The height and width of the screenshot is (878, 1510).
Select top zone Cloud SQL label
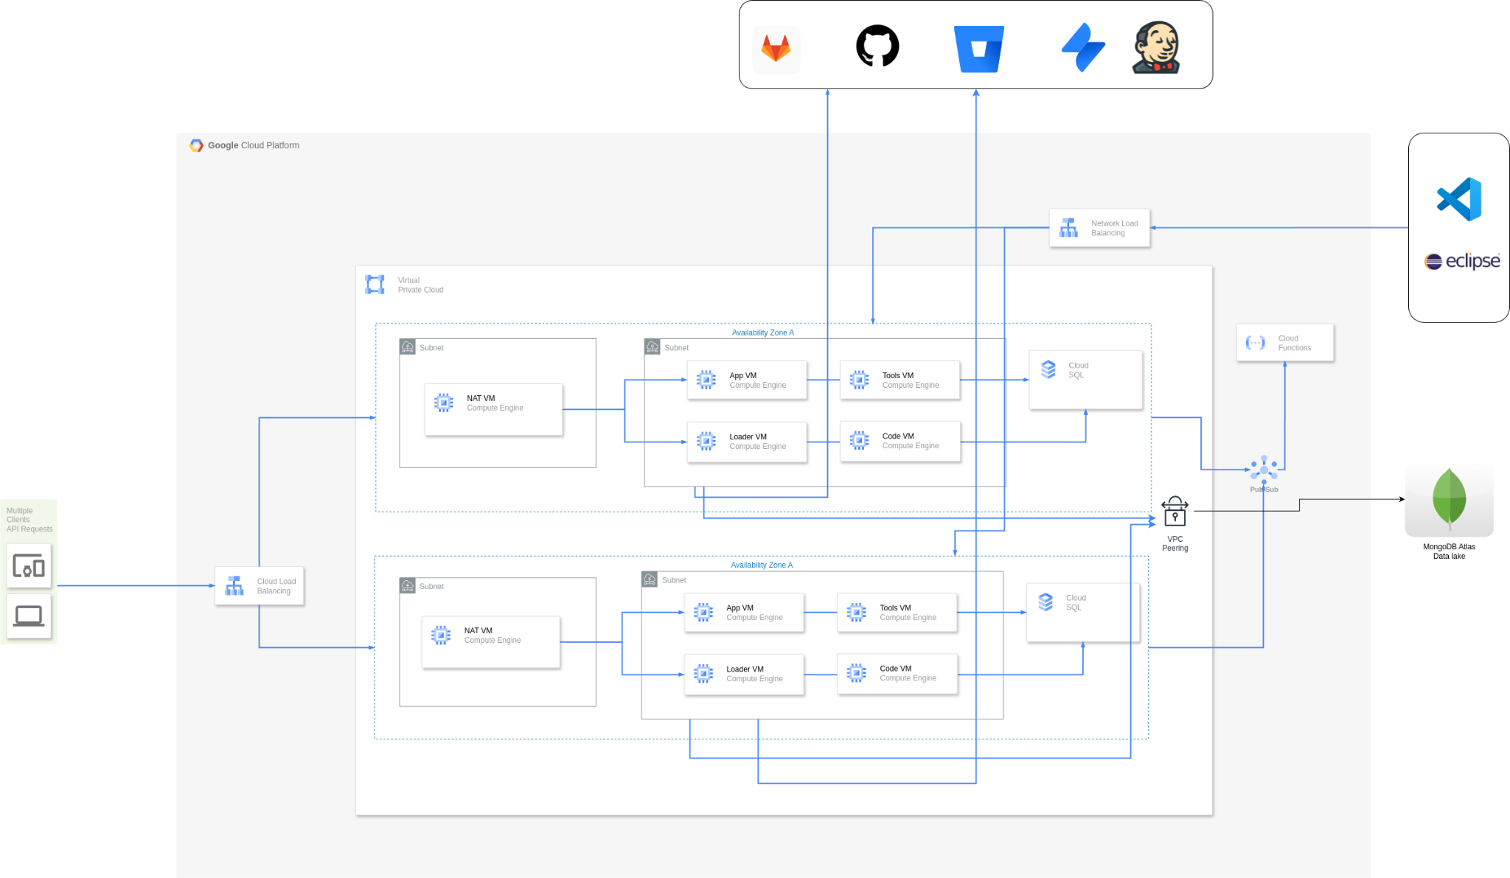pos(1079,370)
